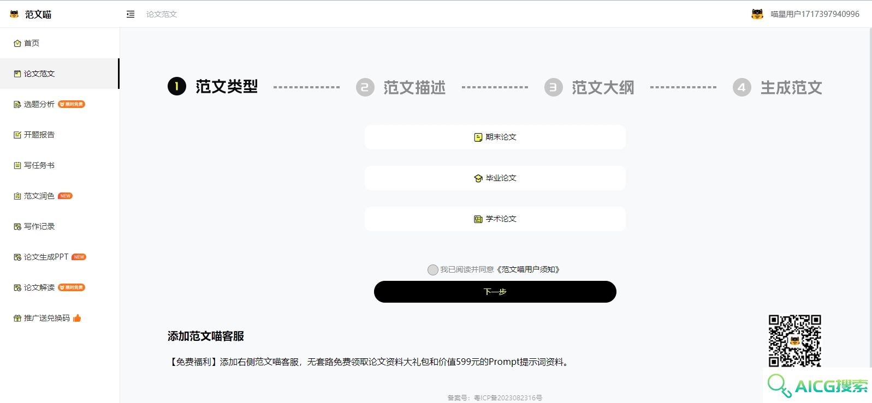Click the 范文大纲 step label
872x403 pixels.
[x=603, y=87]
